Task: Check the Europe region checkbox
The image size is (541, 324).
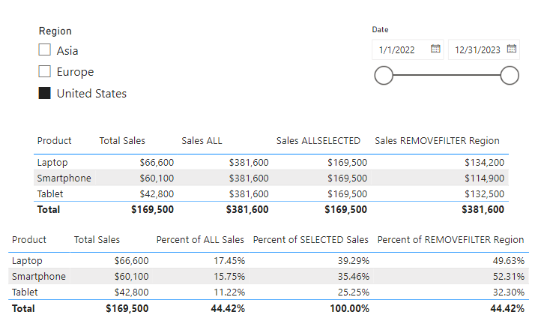Action: pos(45,72)
